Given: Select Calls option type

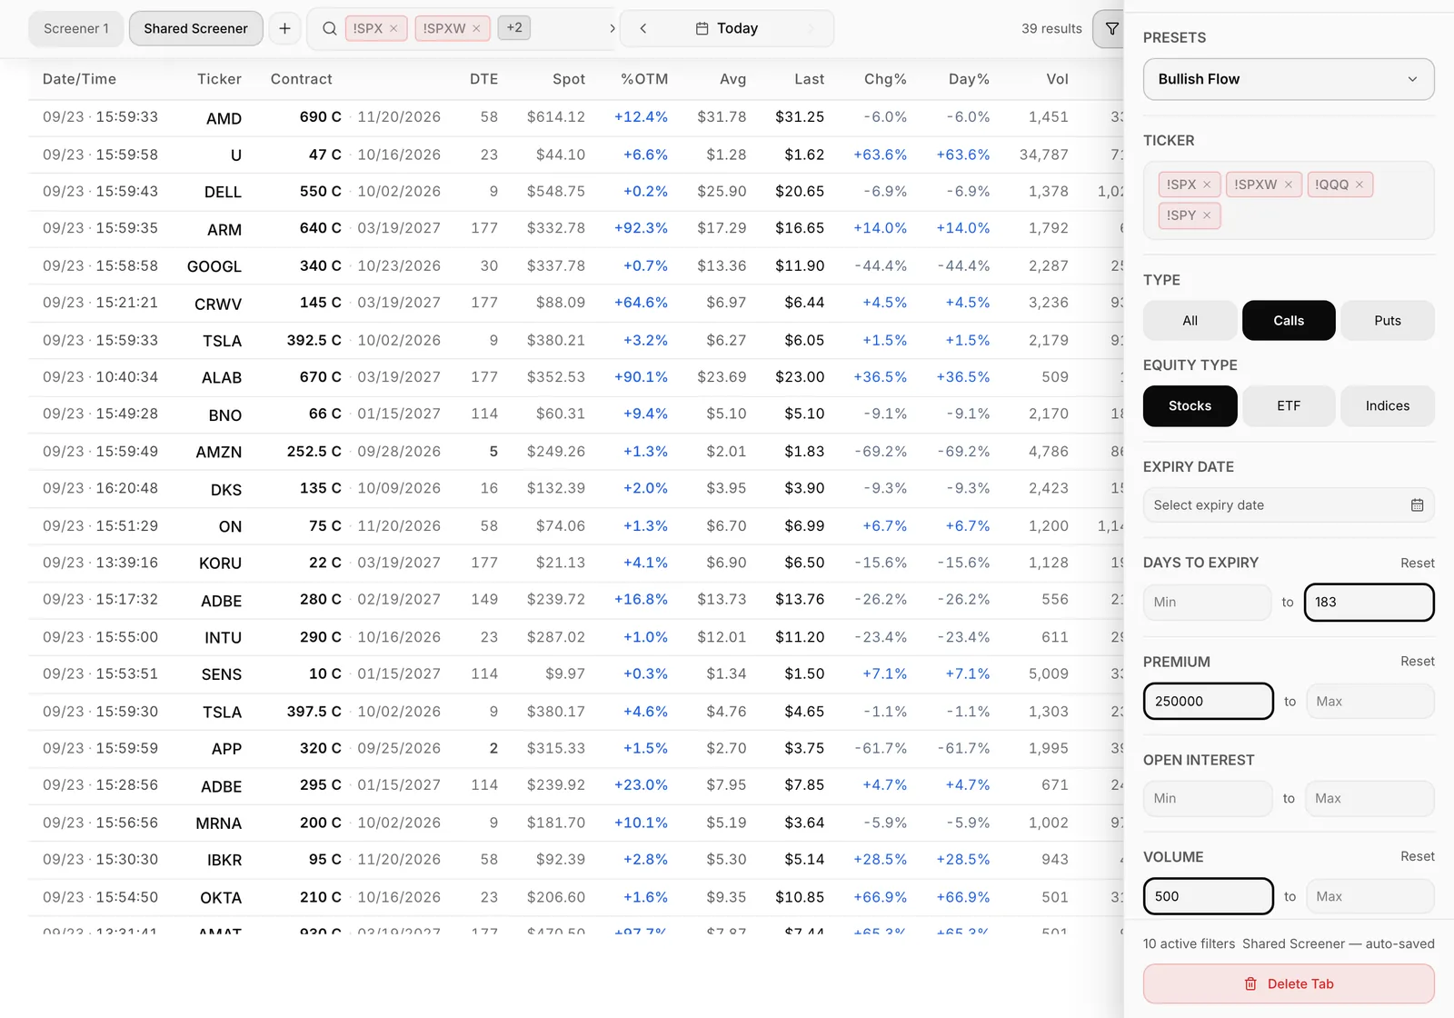Looking at the screenshot, I should click(1289, 321).
